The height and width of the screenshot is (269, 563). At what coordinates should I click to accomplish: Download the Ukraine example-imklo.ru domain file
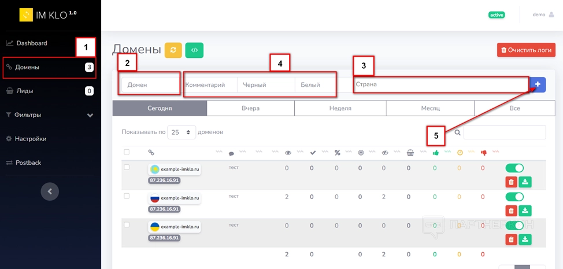point(525,239)
